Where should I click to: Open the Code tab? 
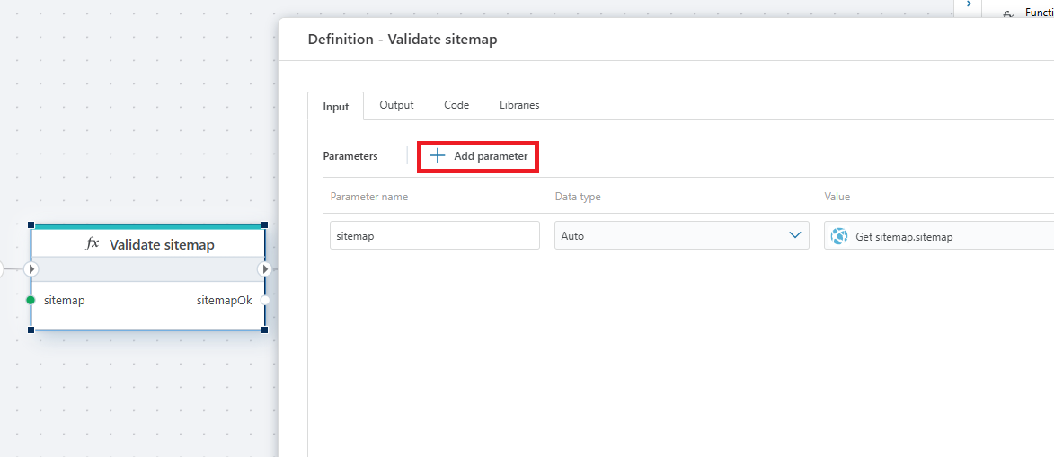coord(456,105)
